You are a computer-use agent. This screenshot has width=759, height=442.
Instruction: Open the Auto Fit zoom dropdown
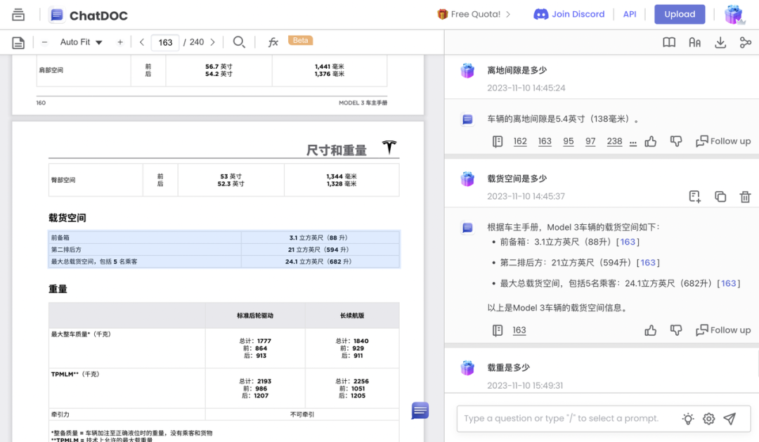click(x=79, y=41)
